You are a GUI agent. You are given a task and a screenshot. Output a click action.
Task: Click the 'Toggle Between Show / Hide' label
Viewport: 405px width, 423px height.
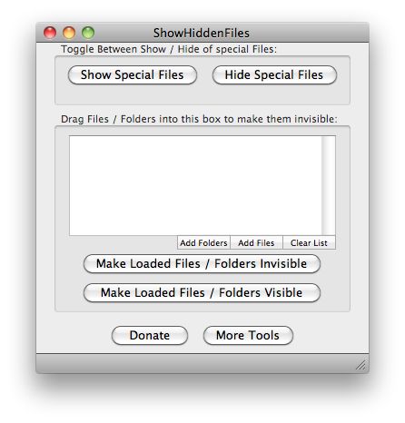(x=169, y=49)
